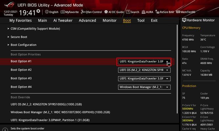
Task: Click the Prediction section heading
Action: (189, 86)
